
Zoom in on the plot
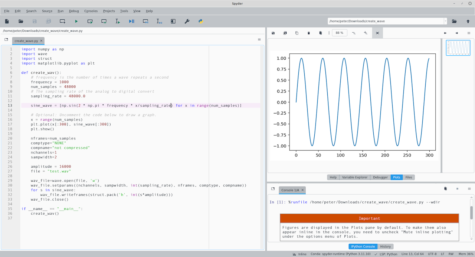(365, 33)
